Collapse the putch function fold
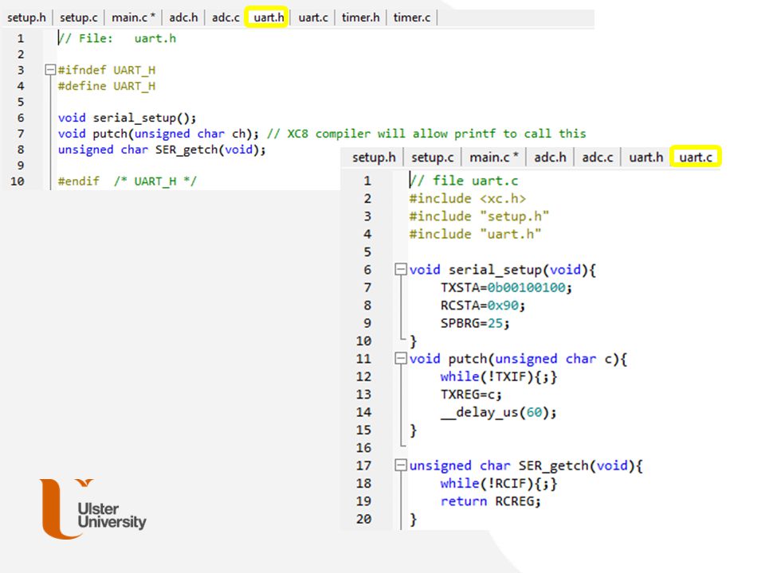The image size is (765, 573). click(401, 359)
